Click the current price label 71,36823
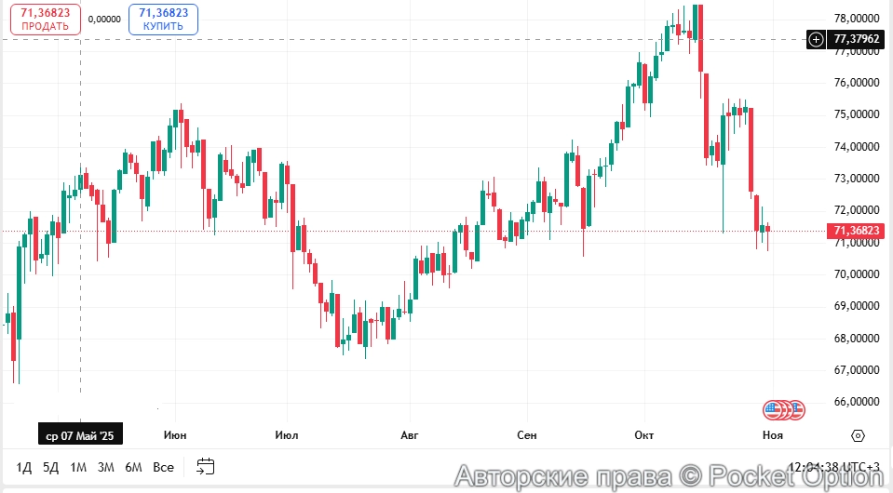The image size is (893, 493). [x=857, y=231]
